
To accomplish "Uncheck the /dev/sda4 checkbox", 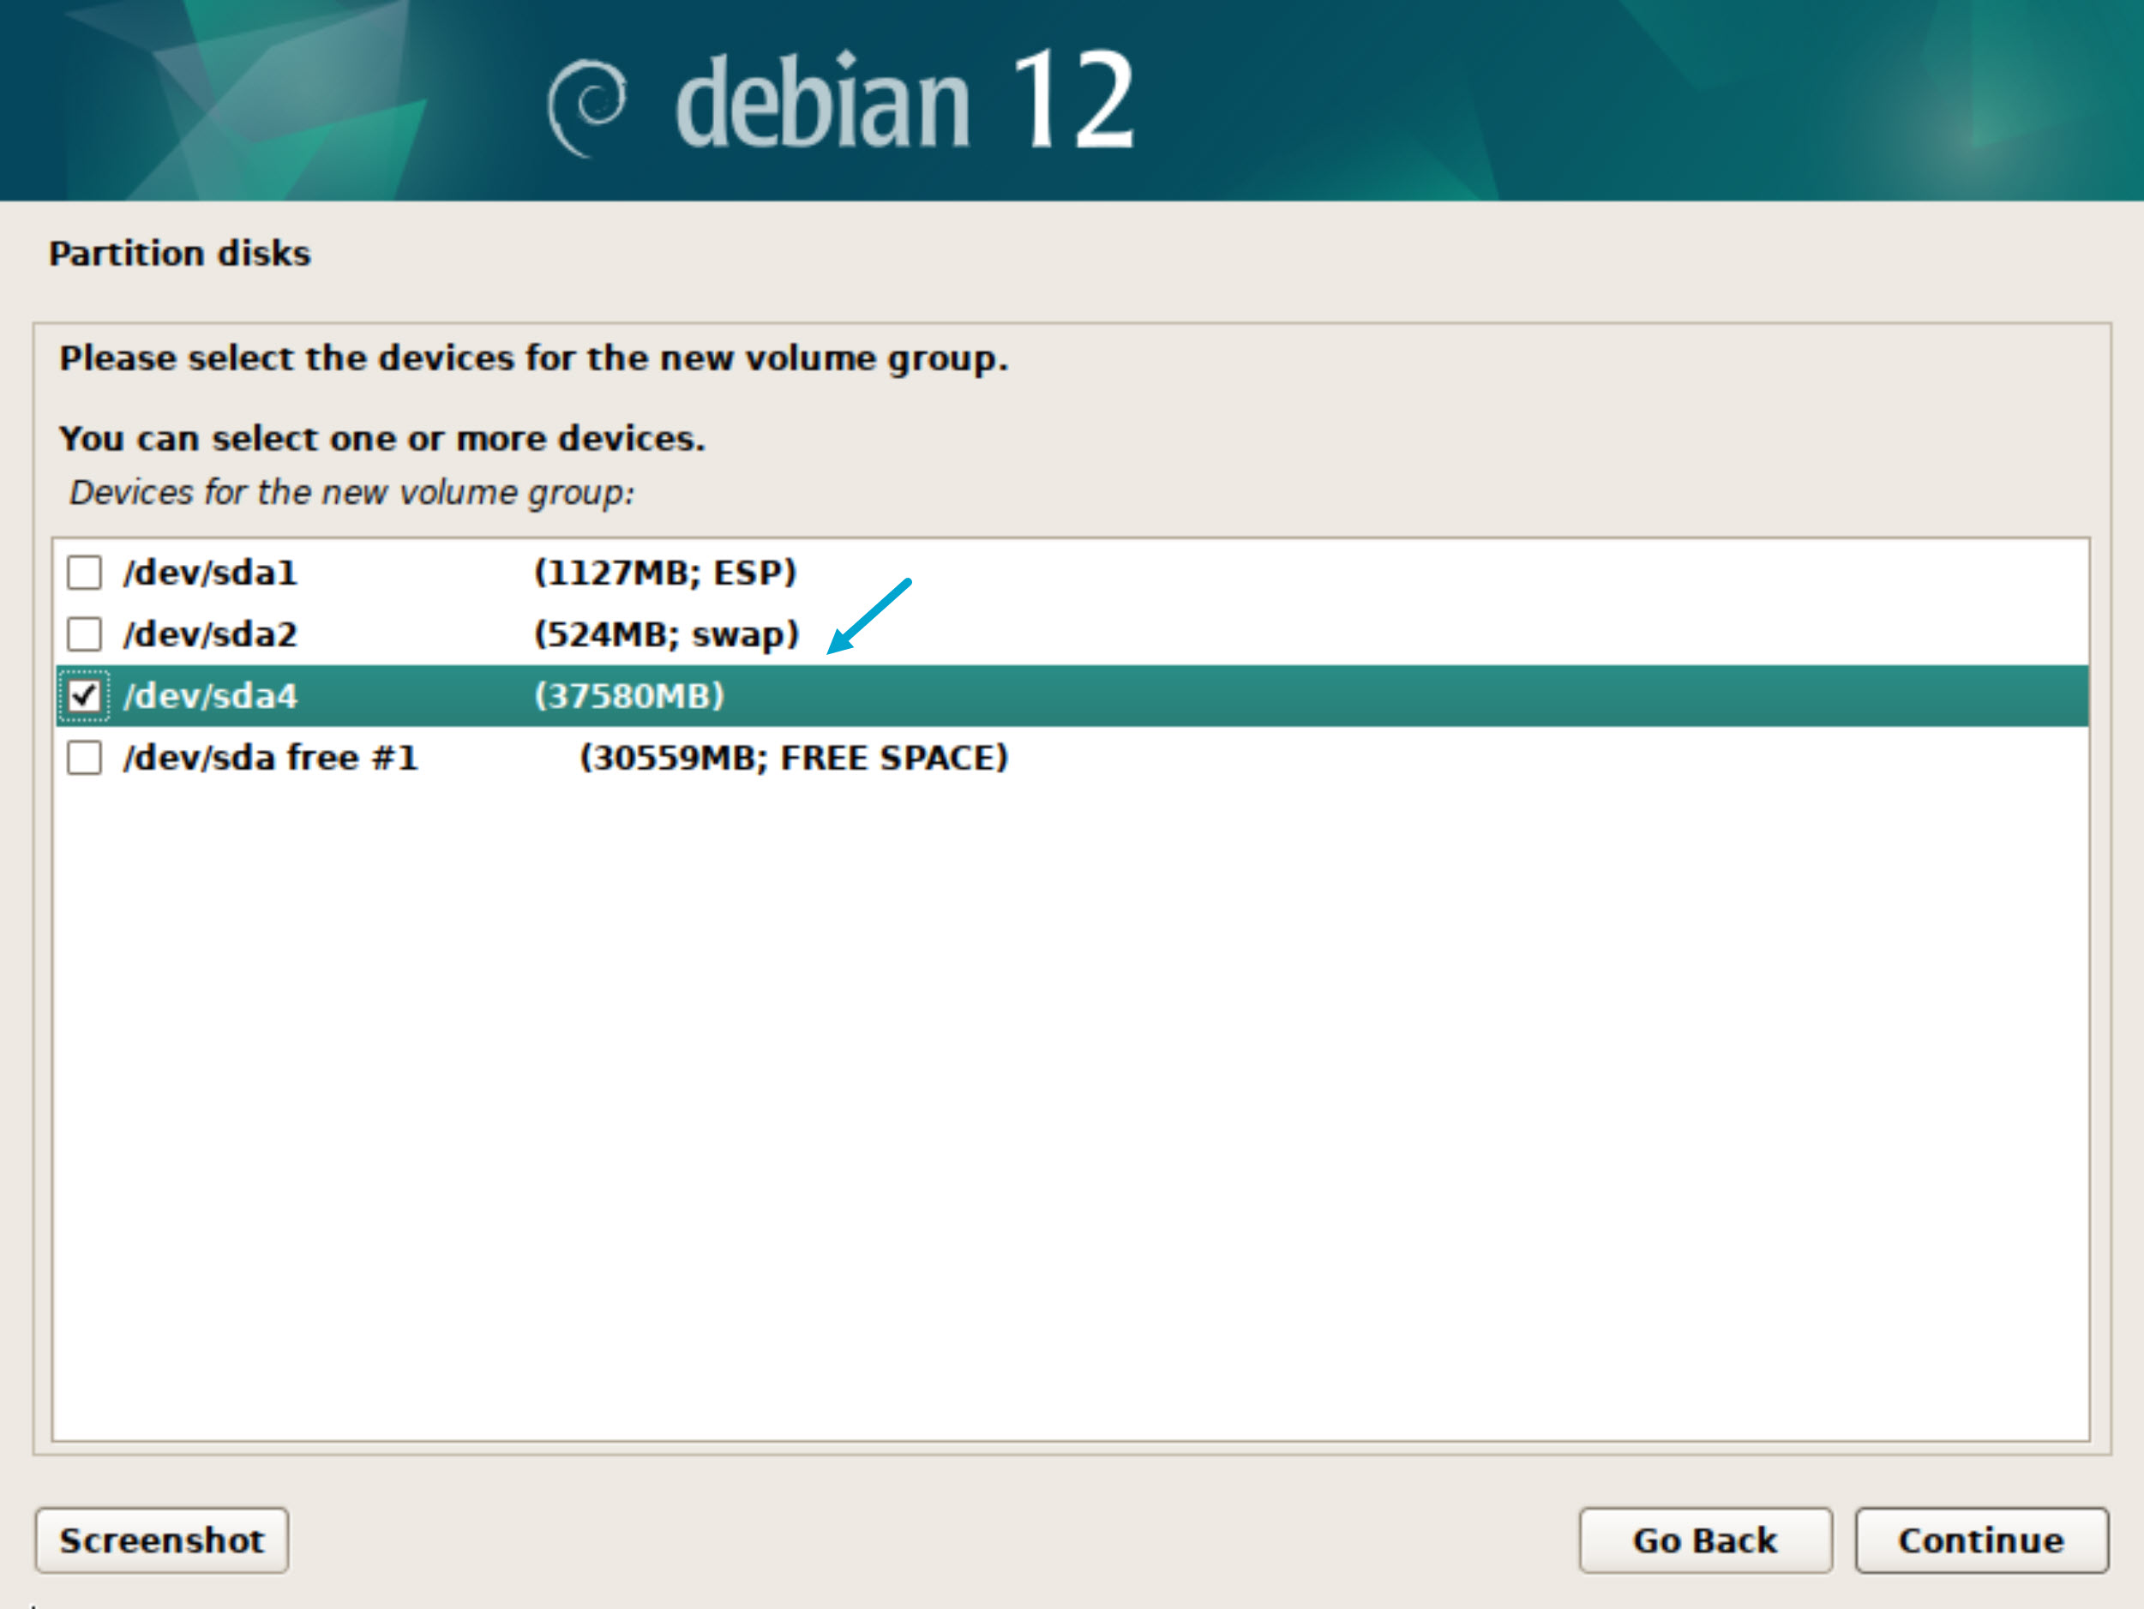I will click(x=84, y=695).
